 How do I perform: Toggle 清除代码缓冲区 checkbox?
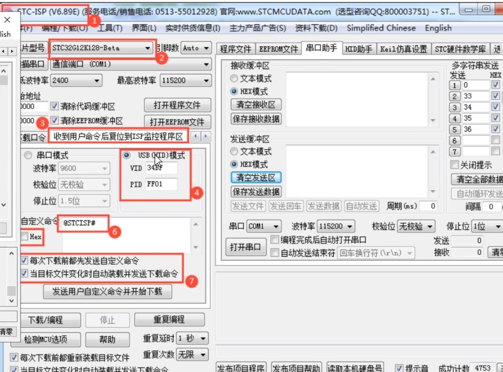(x=55, y=106)
